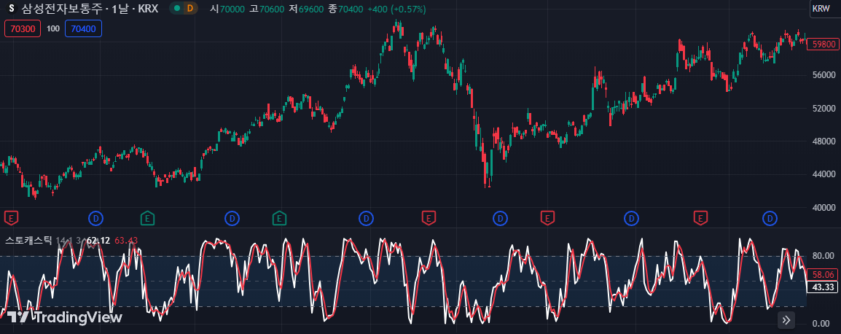Image resolution: width=841 pixels, height=334 pixels.
Task: Click the +400 (+0.57%) change value
Action: [x=396, y=9]
